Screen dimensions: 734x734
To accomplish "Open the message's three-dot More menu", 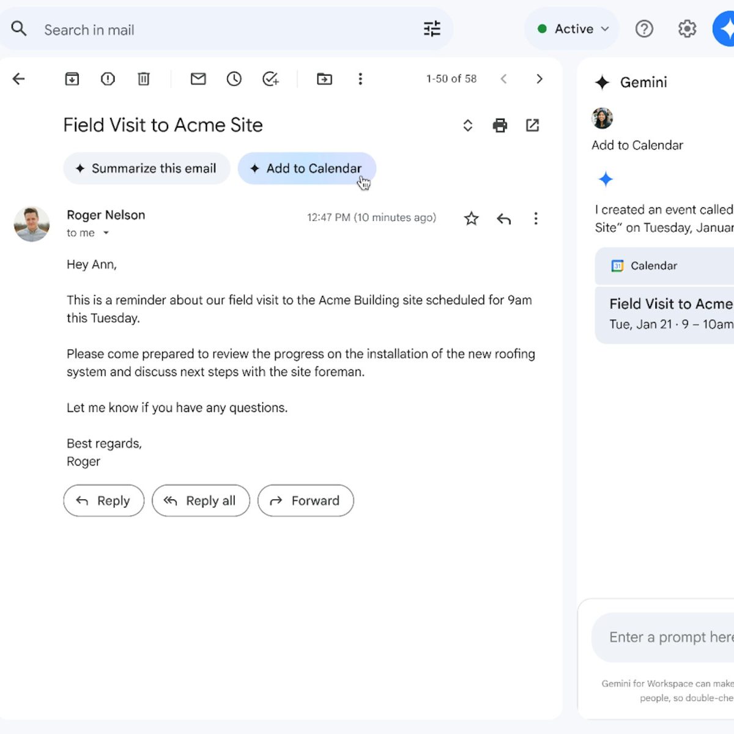I will click(x=536, y=218).
